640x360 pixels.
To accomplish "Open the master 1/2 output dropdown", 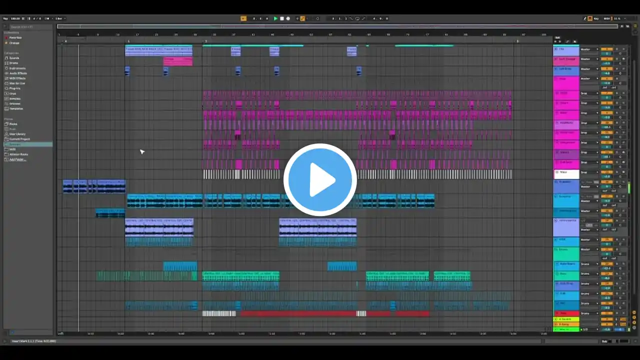I will (x=589, y=329).
